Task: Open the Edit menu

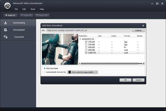Action: coord(24,9)
